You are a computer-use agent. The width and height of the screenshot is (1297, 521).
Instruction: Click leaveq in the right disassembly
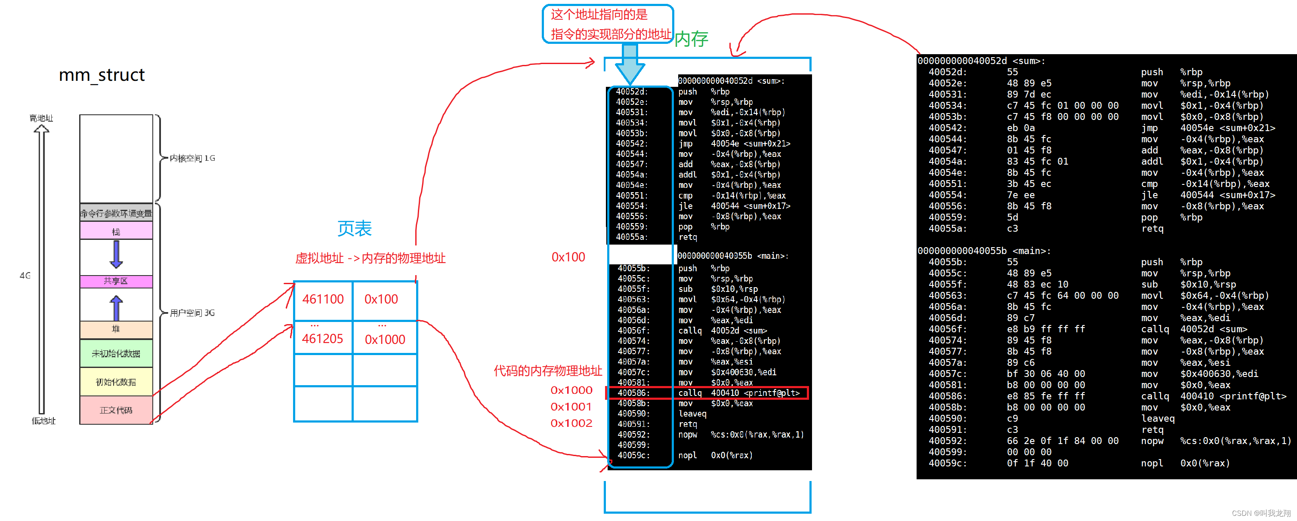click(x=1158, y=419)
